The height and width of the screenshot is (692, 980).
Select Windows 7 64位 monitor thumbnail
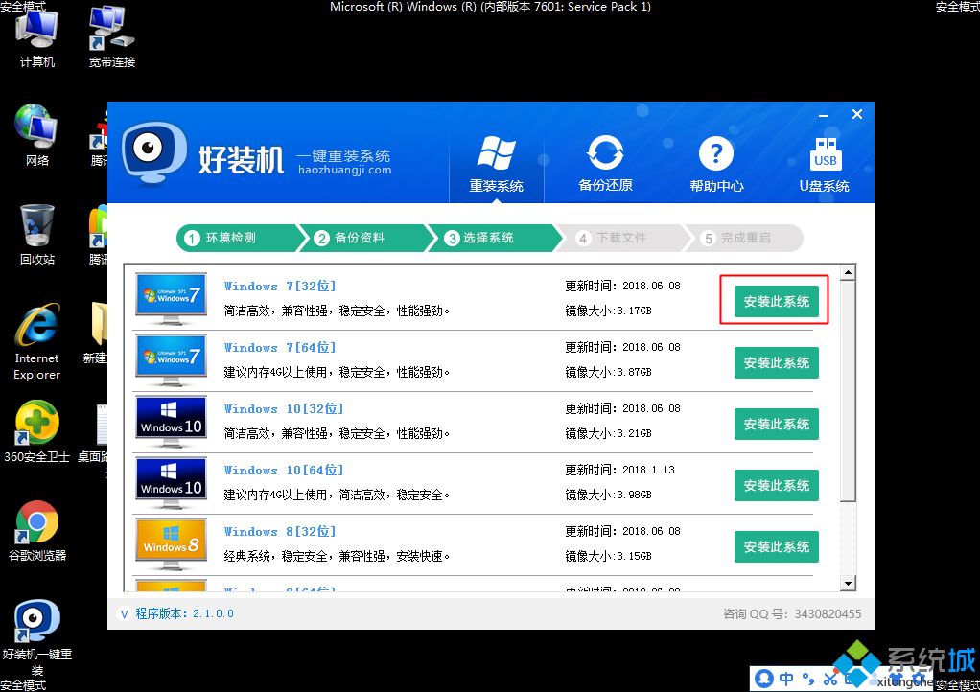172,360
